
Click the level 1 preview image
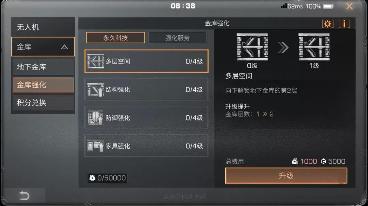(314, 47)
